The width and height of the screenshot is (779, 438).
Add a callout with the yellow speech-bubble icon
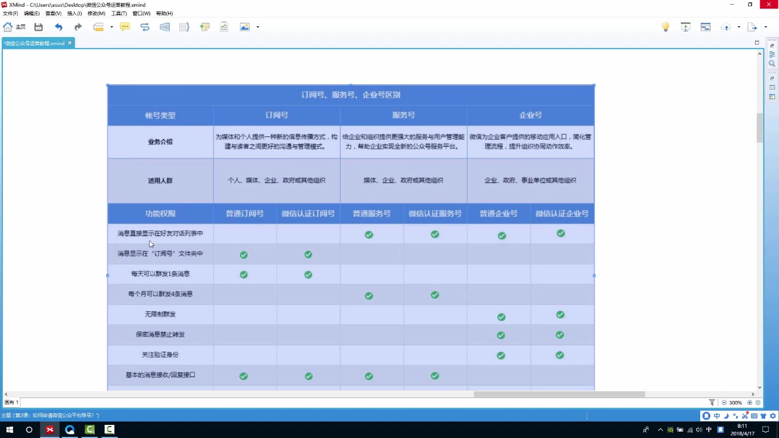click(x=125, y=27)
